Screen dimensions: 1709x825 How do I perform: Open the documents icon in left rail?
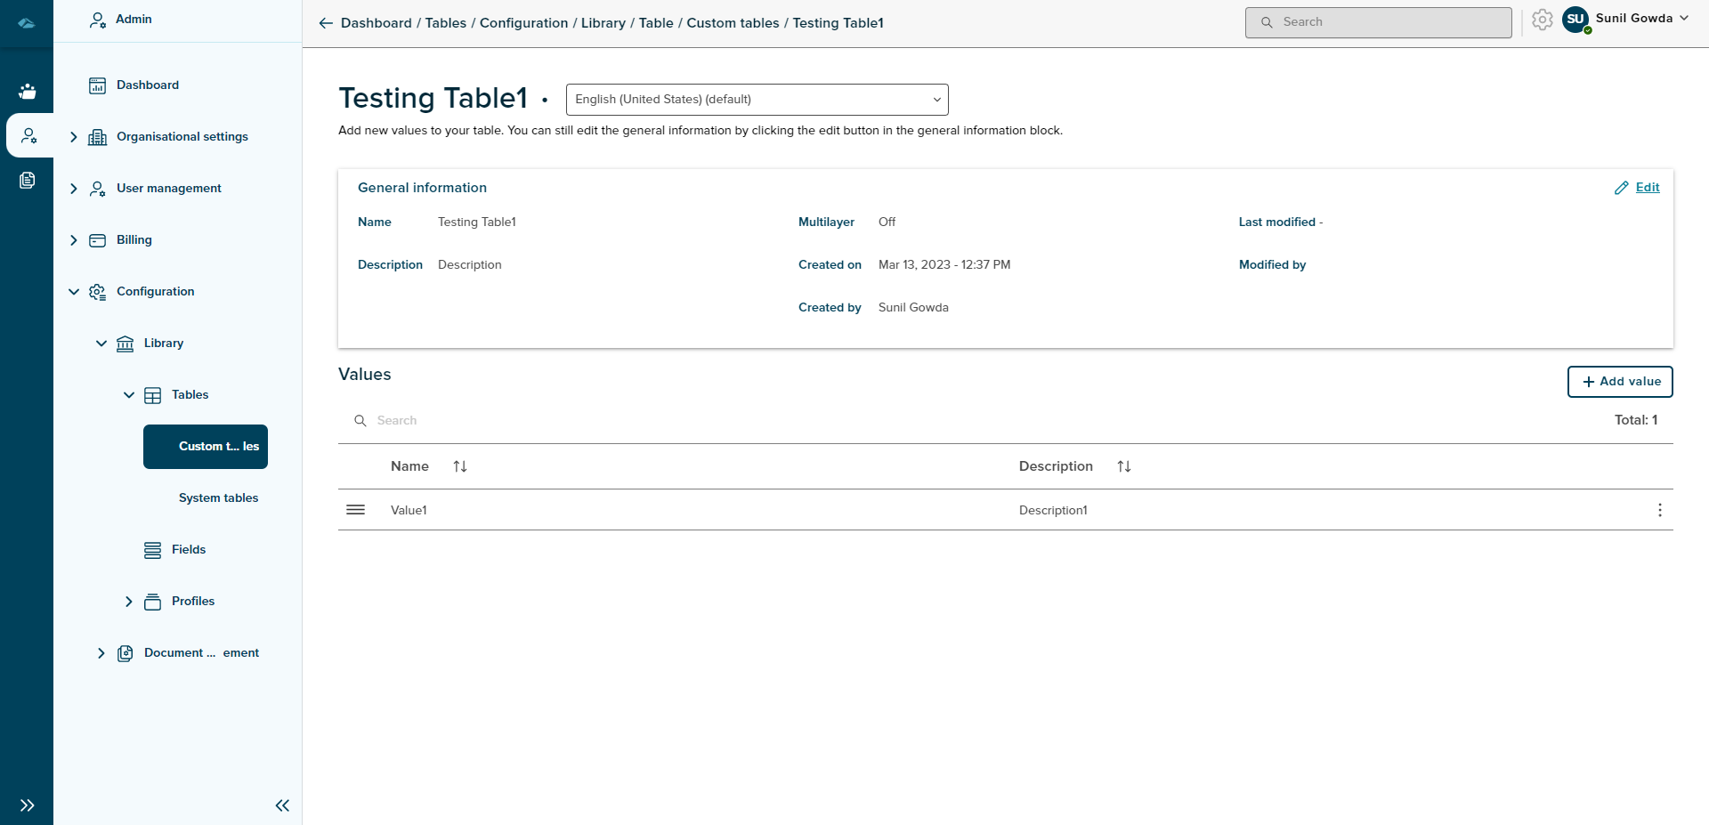click(28, 181)
